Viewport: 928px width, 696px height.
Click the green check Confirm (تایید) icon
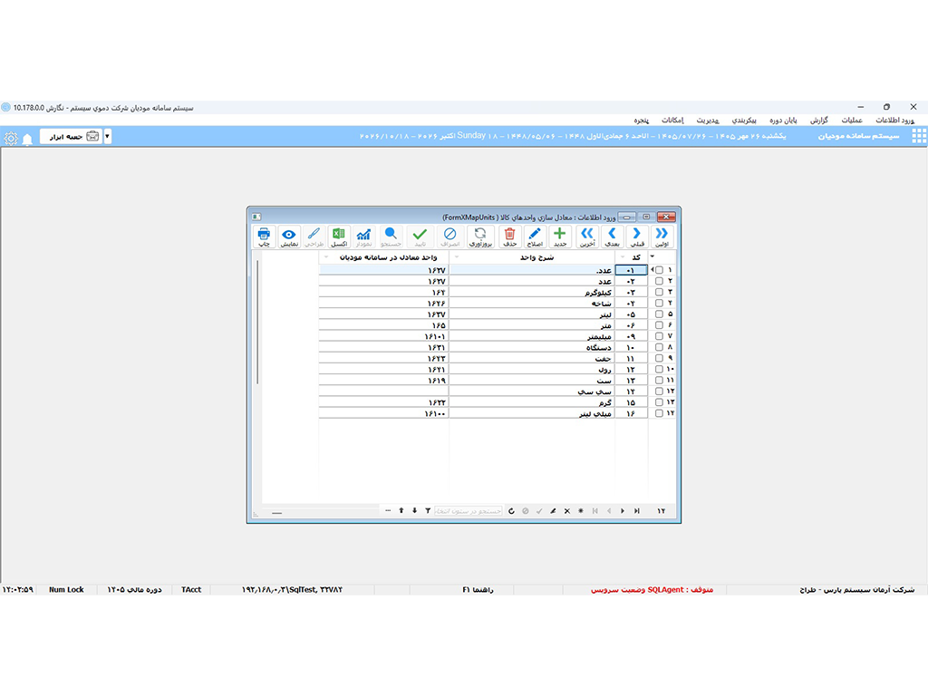[x=420, y=237]
